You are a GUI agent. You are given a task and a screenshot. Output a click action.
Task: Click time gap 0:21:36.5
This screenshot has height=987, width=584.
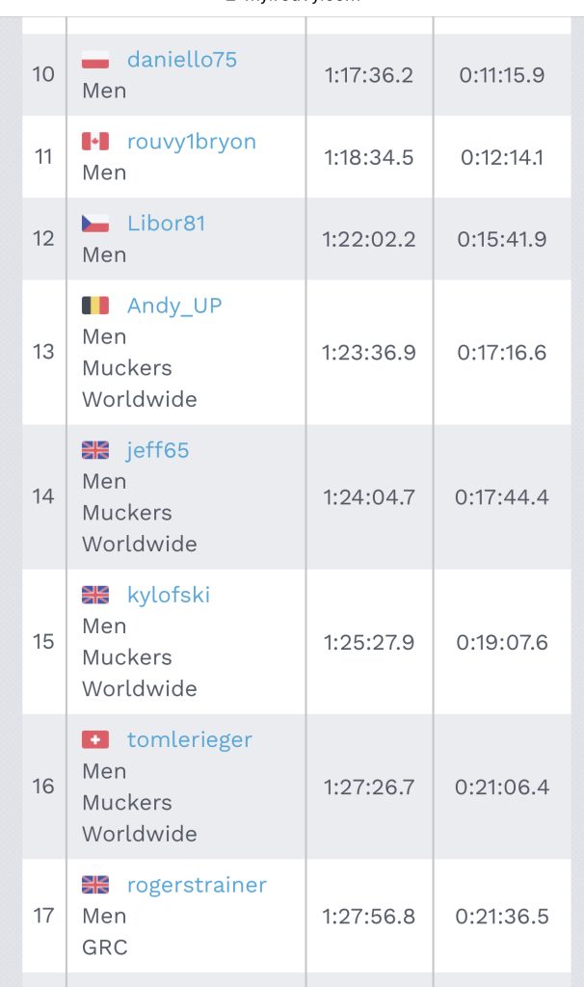click(x=502, y=916)
